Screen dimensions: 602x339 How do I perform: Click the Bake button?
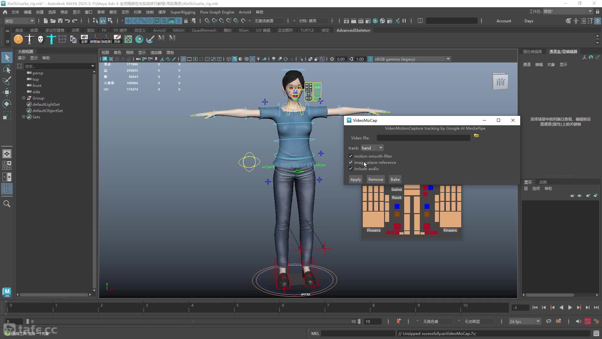click(x=395, y=179)
